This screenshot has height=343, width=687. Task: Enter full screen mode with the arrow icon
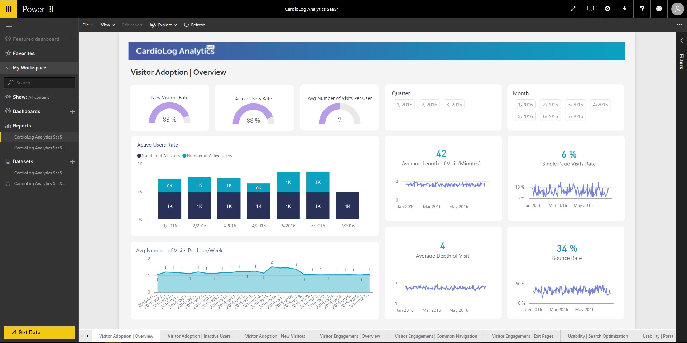click(573, 9)
